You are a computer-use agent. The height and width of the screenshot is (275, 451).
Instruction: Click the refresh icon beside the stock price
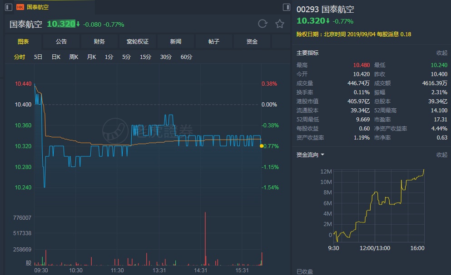pos(263,24)
